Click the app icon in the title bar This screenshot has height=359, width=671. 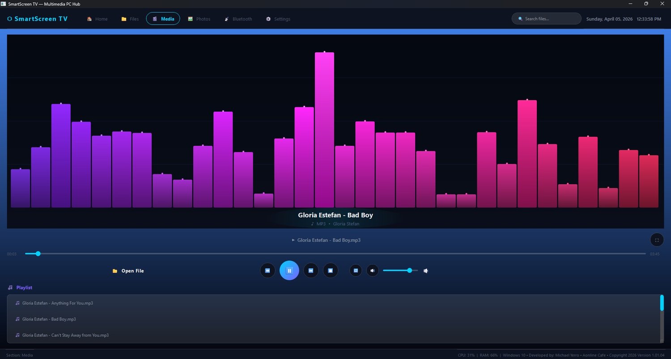coord(4,4)
